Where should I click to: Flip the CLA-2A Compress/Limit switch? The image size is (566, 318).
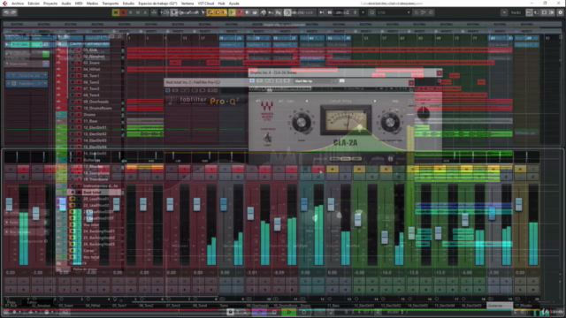(x=267, y=138)
